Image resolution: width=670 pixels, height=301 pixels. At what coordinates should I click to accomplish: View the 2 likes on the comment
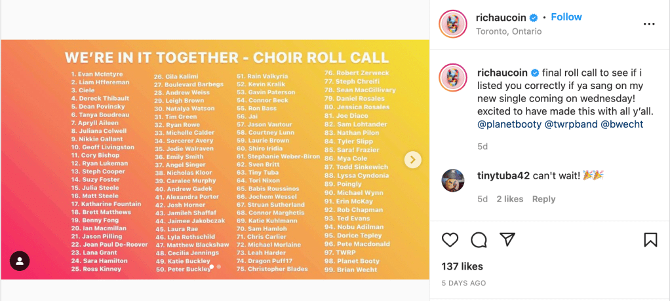coord(509,199)
